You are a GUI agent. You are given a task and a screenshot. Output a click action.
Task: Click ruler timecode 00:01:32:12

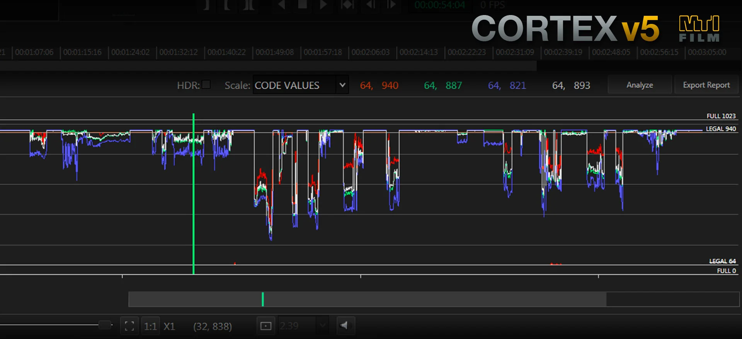tap(179, 52)
